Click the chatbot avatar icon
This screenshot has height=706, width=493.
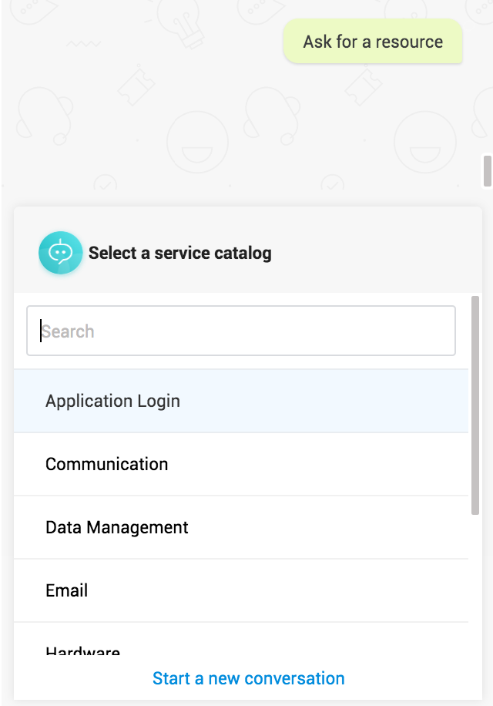(x=60, y=253)
